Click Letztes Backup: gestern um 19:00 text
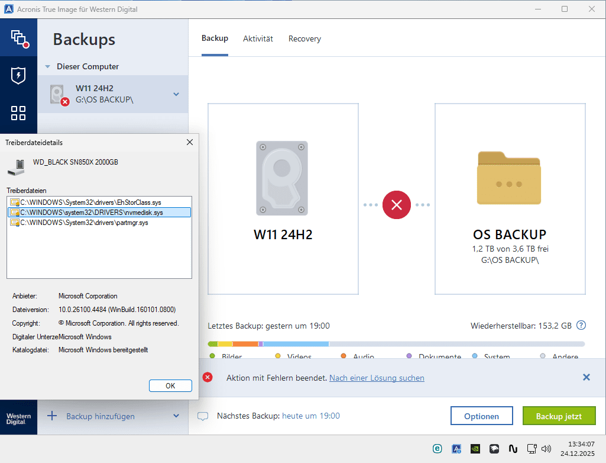Image resolution: width=606 pixels, height=463 pixels. (x=268, y=326)
